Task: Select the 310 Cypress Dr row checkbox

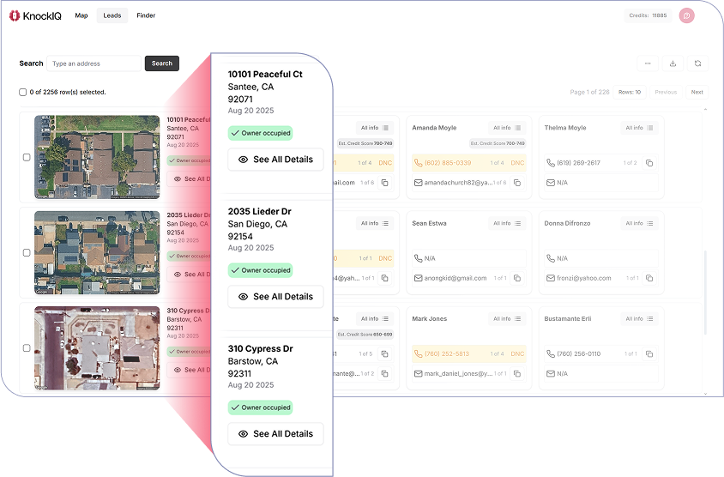Action: coord(27,348)
